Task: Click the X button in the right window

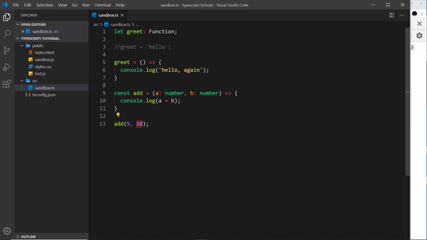Action: point(419,24)
